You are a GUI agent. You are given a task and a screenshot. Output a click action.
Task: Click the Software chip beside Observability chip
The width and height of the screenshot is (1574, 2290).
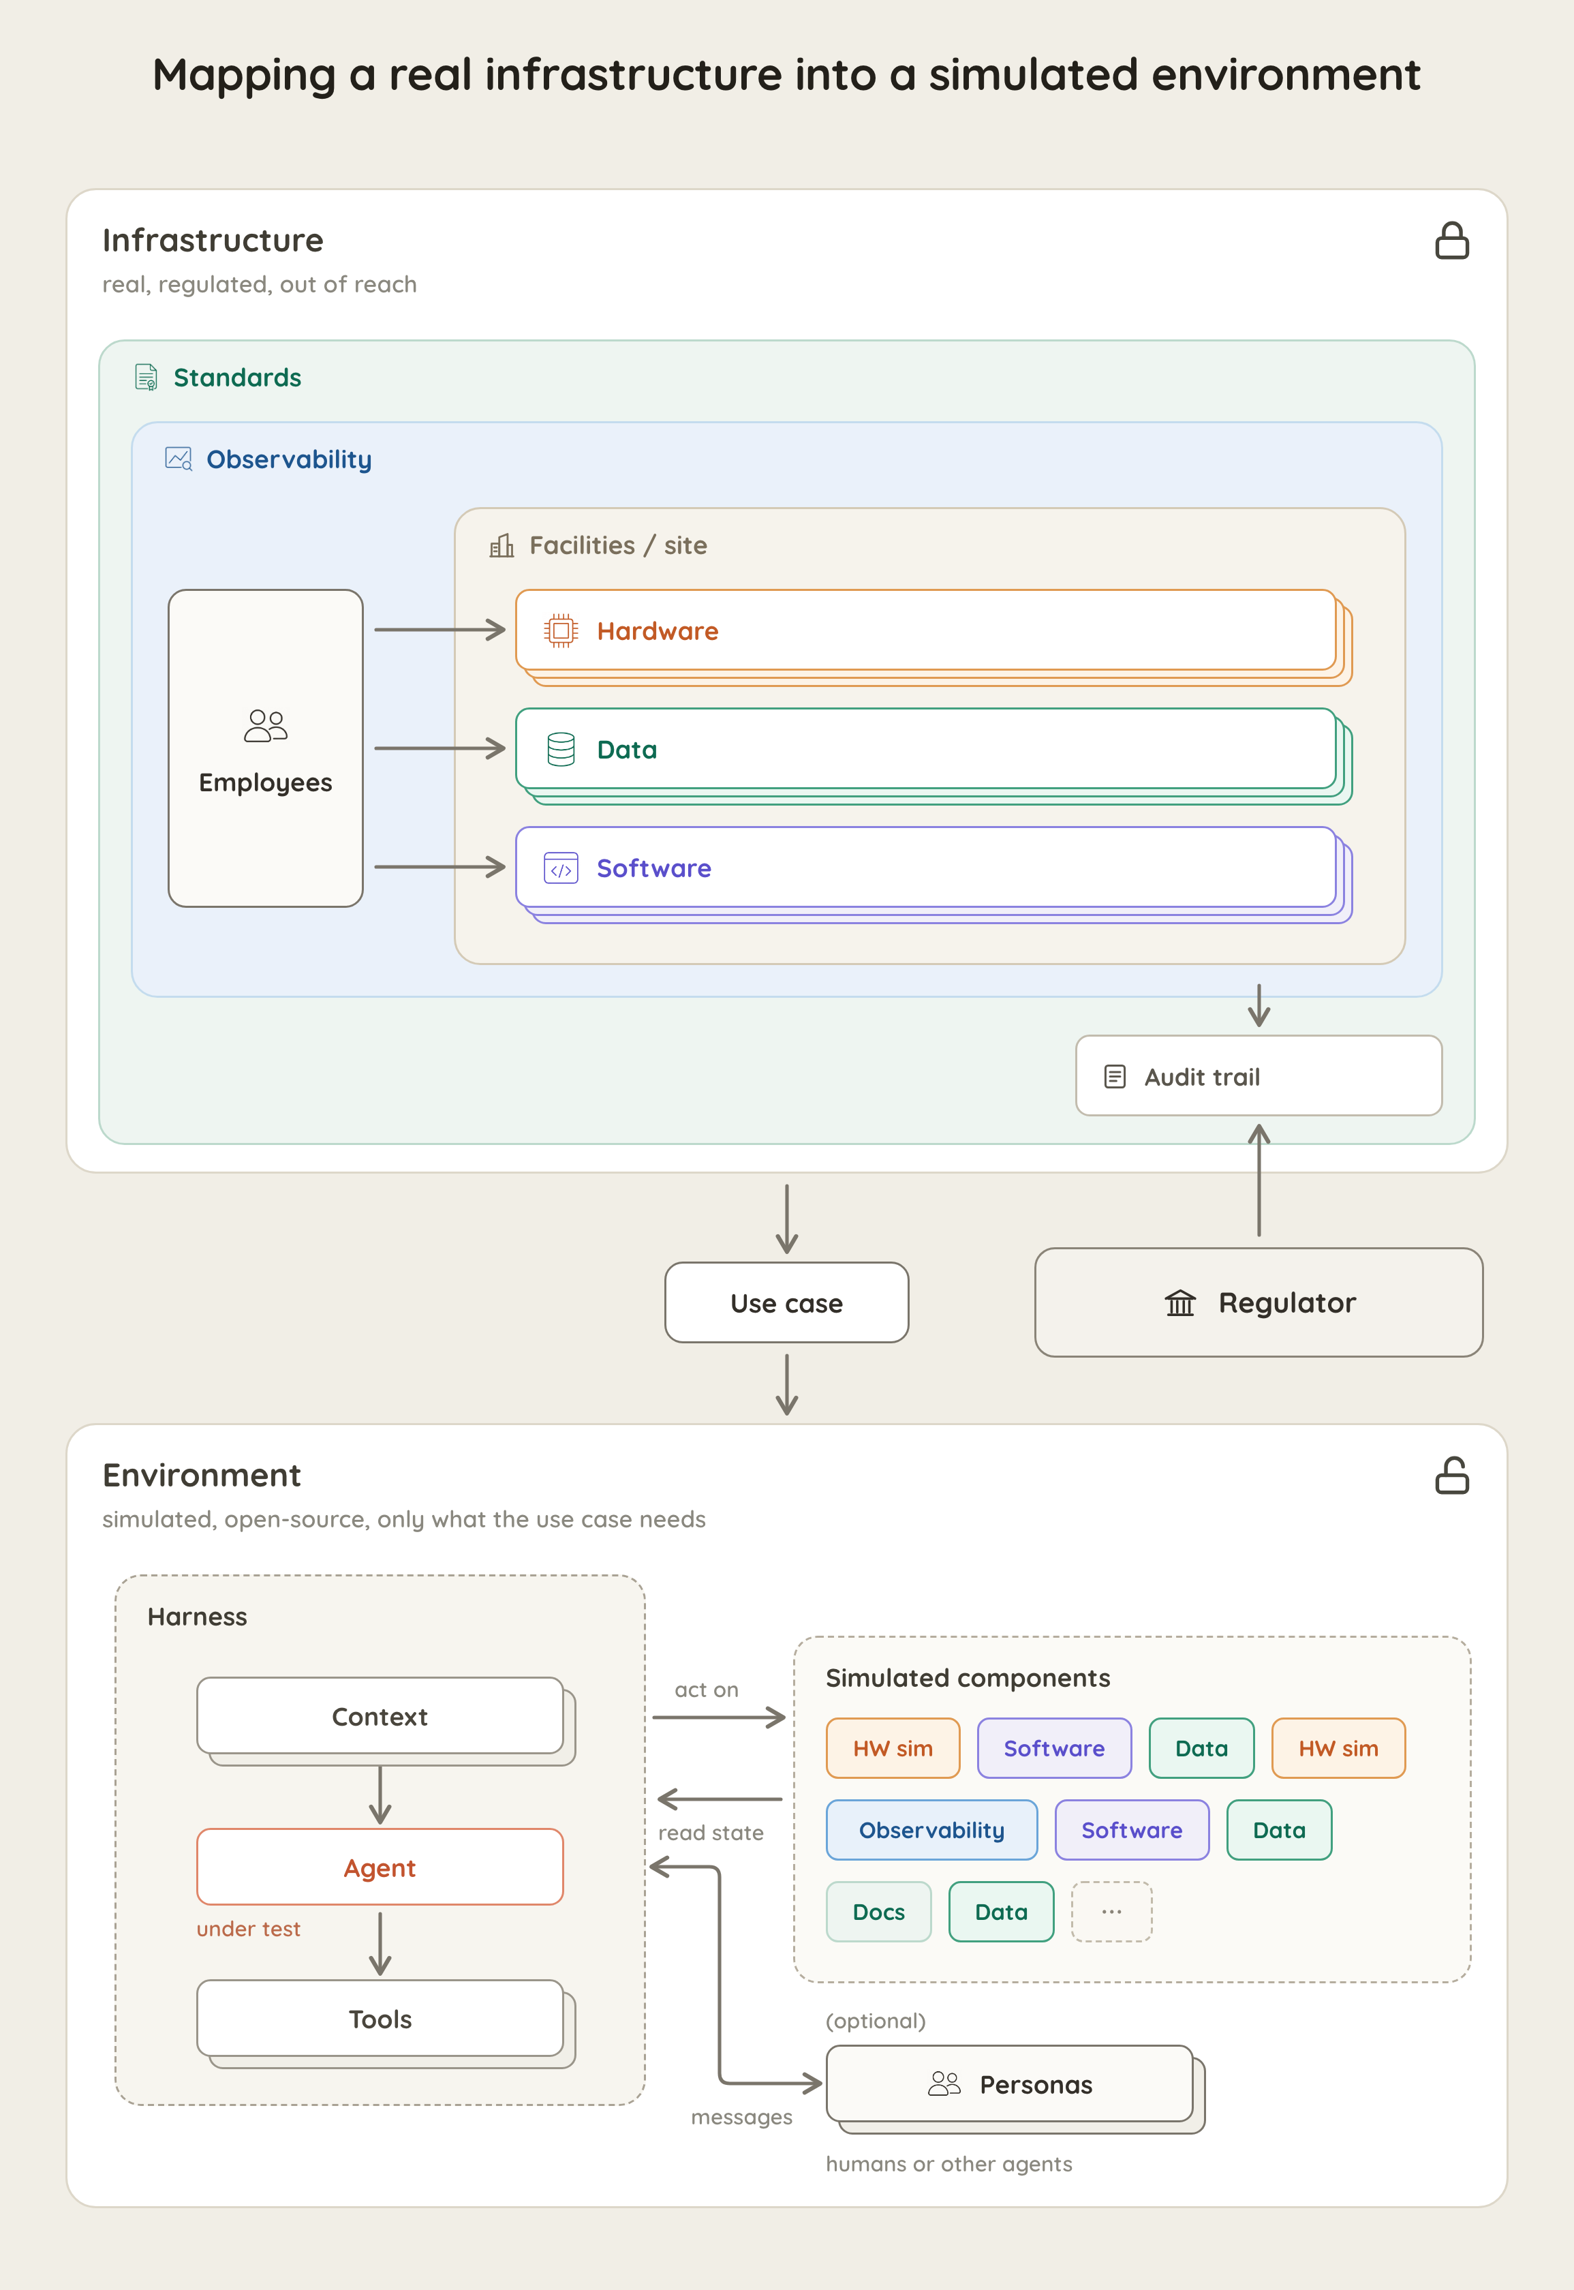1132,1831
